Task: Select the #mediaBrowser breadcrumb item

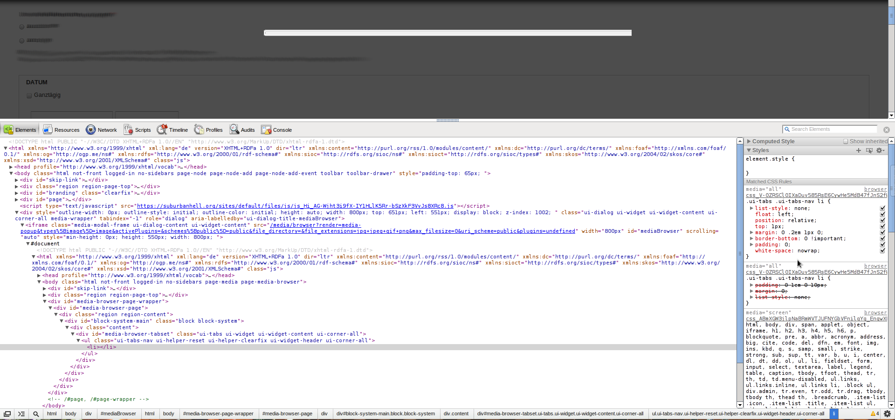Action: pos(118,414)
